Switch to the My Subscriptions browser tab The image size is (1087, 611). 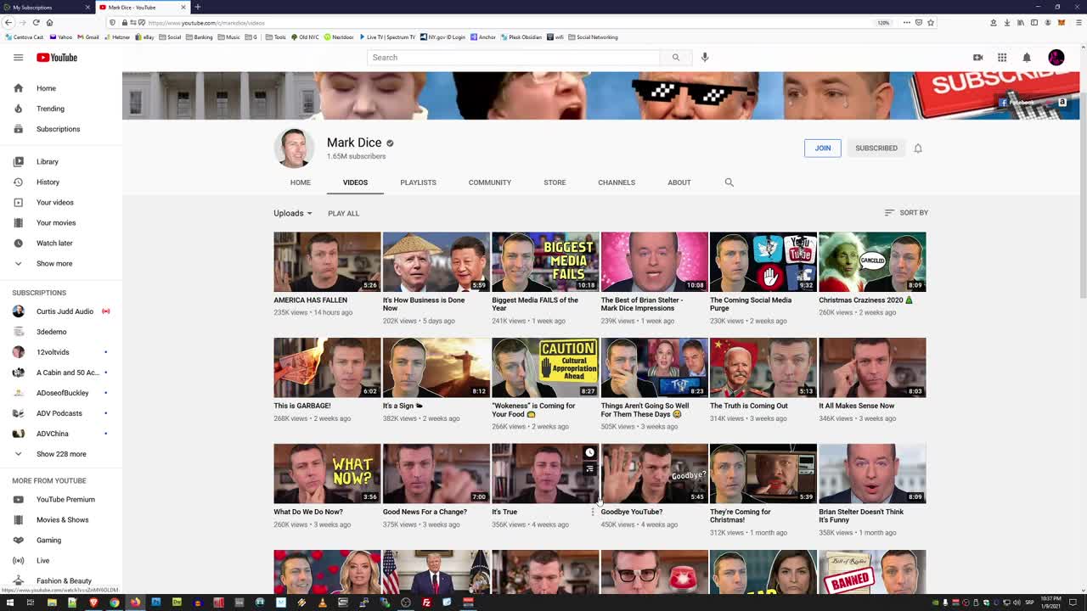point(45,7)
